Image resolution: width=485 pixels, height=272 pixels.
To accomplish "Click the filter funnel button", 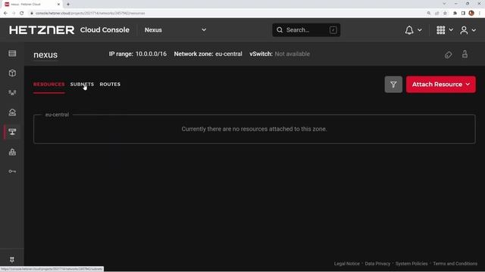I will point(393,84).
